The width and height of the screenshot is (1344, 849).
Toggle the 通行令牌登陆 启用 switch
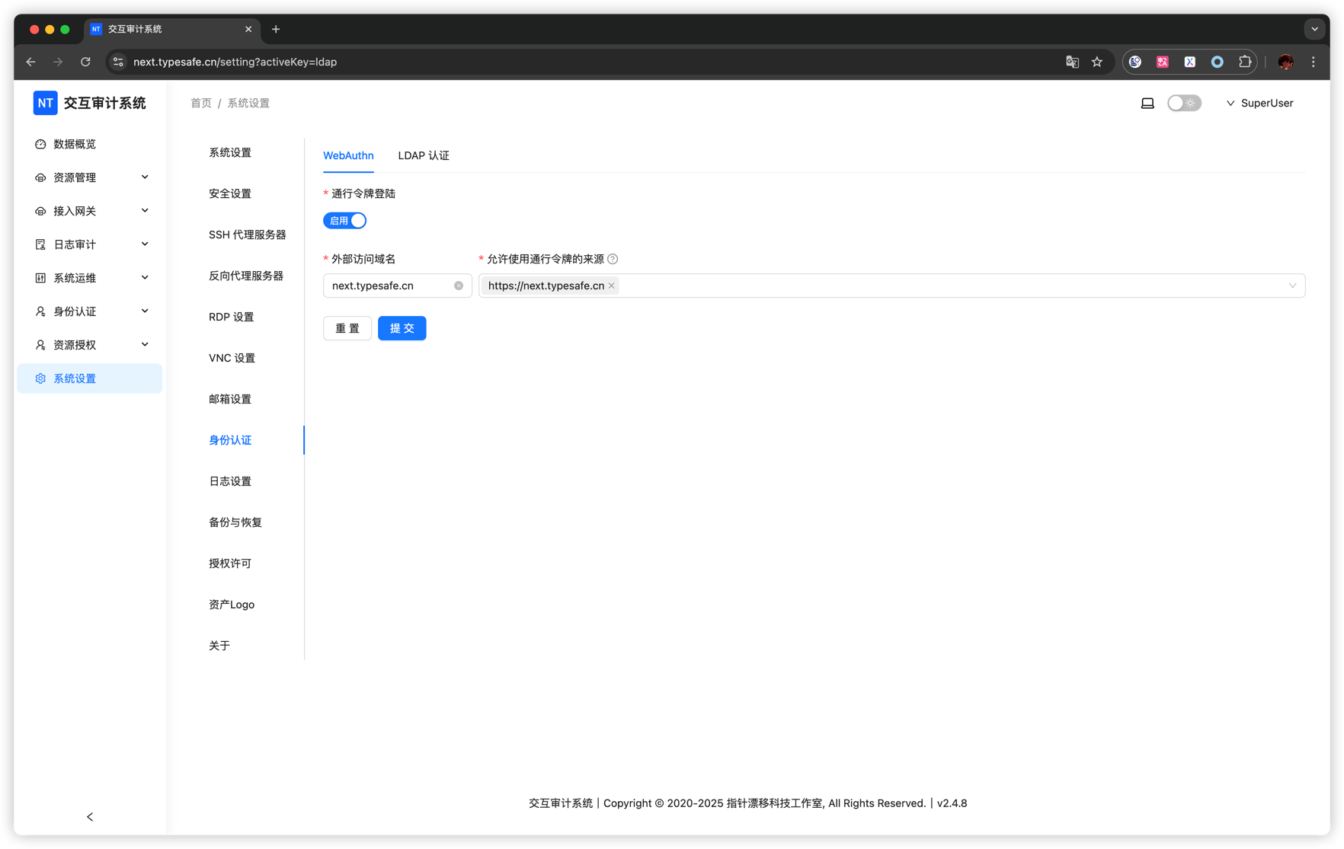click(x=345, y=221)
